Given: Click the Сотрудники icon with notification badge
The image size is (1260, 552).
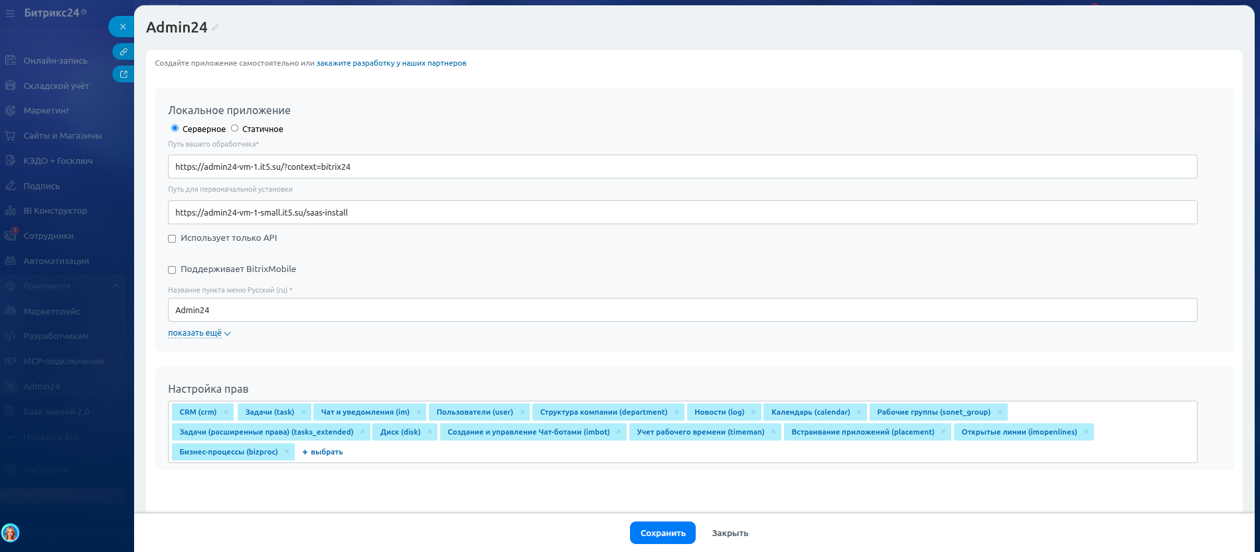Looking at the screenshot, I should coord(10,236).
